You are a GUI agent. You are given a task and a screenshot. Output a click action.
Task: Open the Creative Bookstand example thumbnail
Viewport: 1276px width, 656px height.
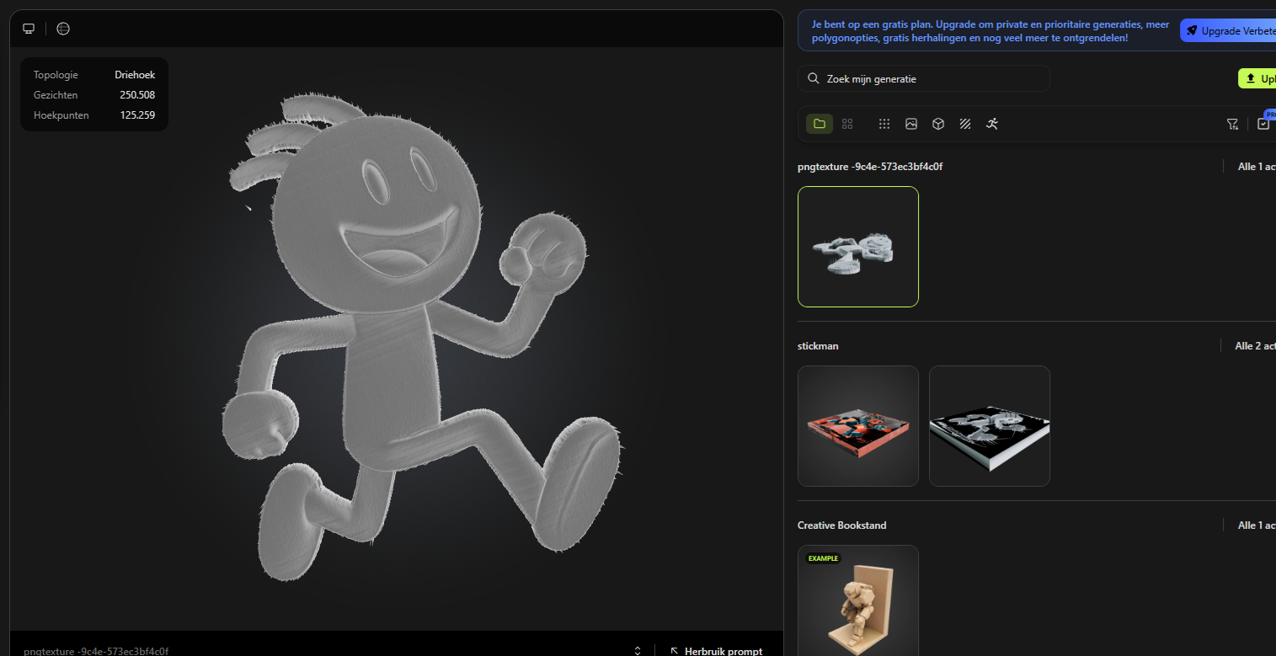857,602
